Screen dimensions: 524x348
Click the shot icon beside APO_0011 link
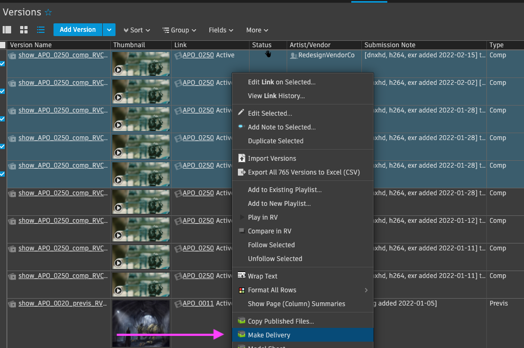click(x=178, y=303)
